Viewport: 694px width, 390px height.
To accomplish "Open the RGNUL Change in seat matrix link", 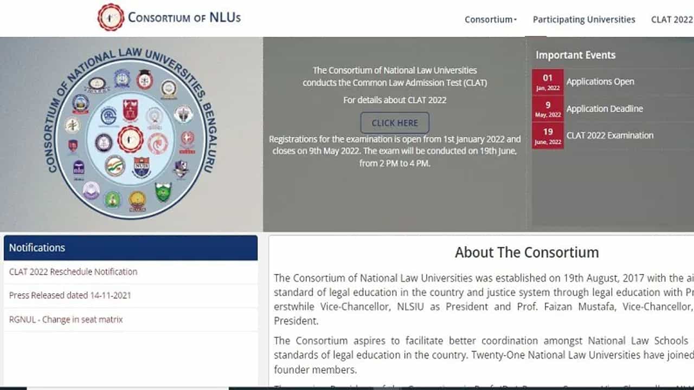I will [x=66, y=320].
